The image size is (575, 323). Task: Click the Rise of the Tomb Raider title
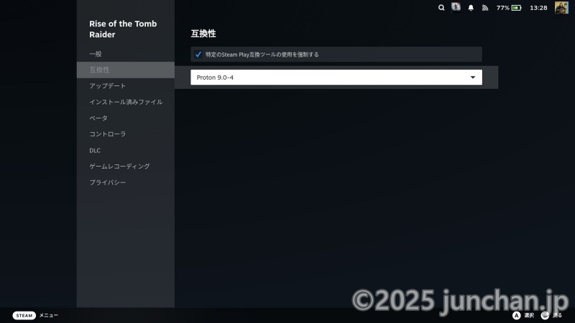[x=123, y=29]
